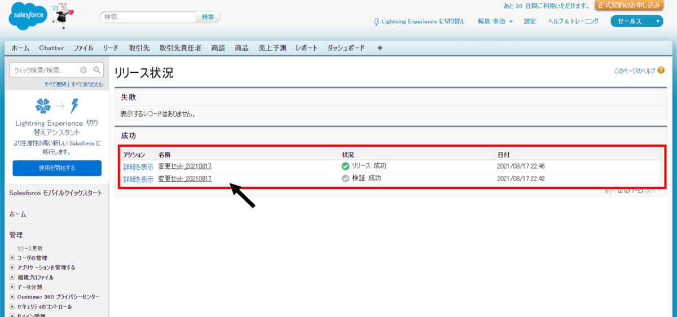Click Lightning Experience に切り替え link
677x317 pixels.
(423, 21)
